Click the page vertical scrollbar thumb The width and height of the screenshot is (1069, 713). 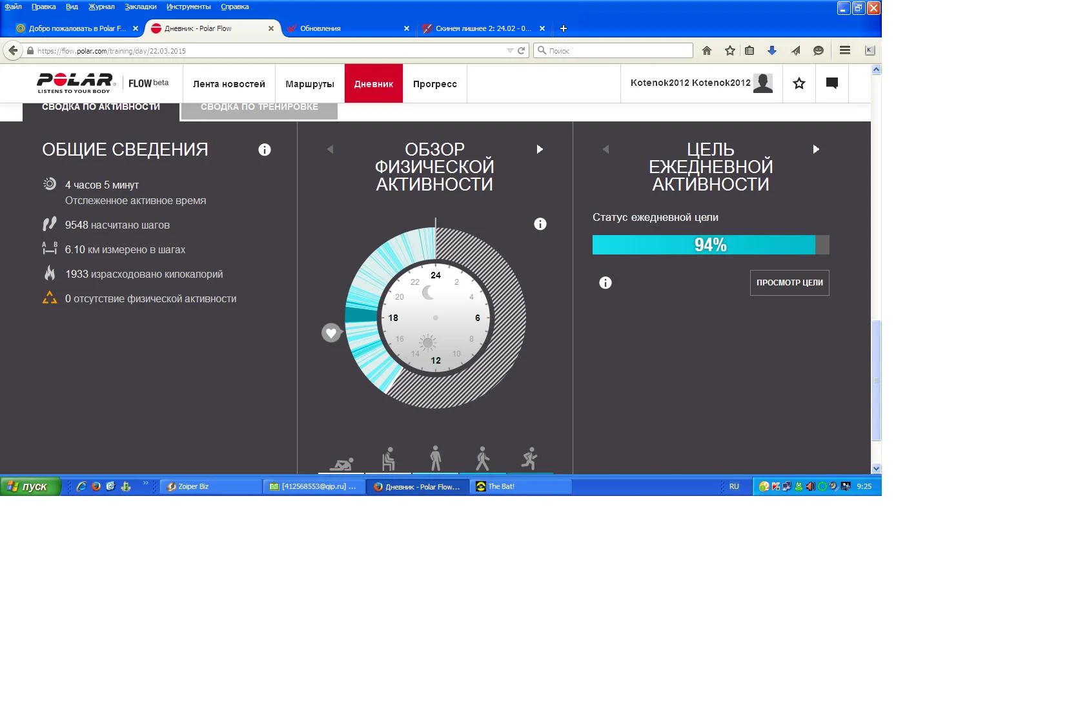(876, 380)
